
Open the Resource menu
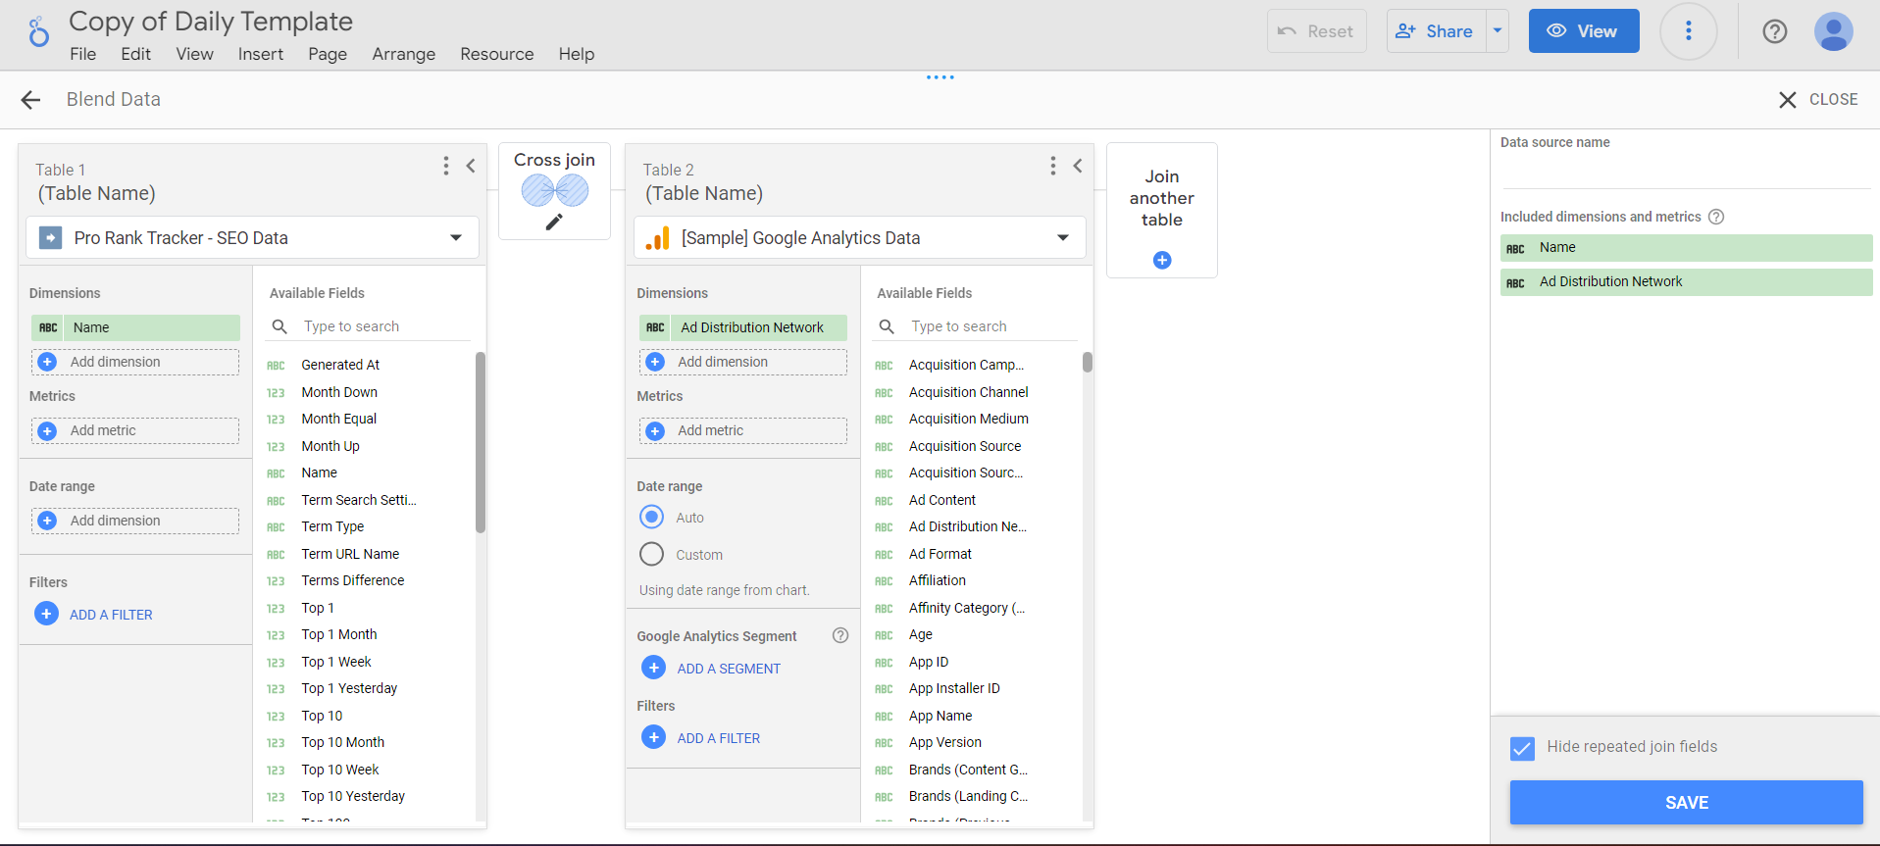[497, 54]
